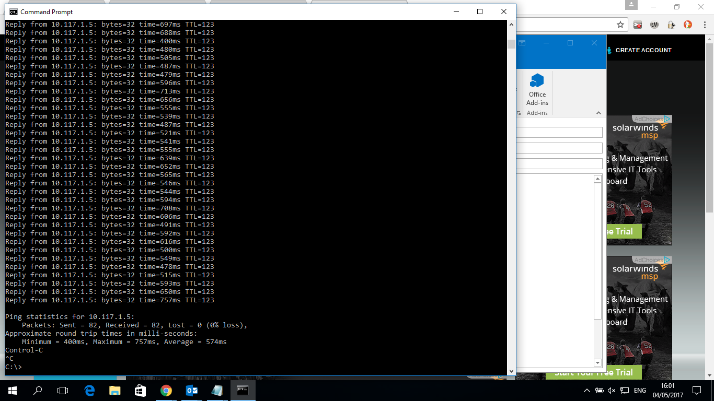Click the Office Add-ins button
Image resolution: width=714 pixels, height=401 pixels.
(x=537, y=90)
